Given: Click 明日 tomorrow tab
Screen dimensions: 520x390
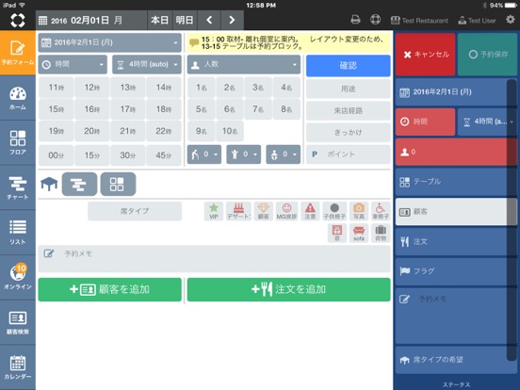Looking at the screenshot, I should [185, 20].
